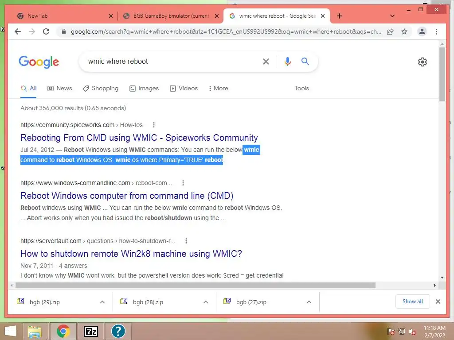Image resolution: width=454 pixels, height=340 pixels.
Task: Open search Tools options
Action: (x=301, y=89)
